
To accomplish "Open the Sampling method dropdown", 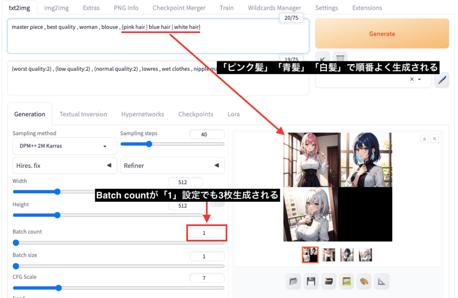I will pos(64,146).
